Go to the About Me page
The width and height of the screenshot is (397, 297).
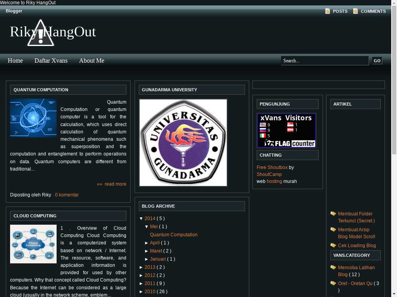[91, 61]
